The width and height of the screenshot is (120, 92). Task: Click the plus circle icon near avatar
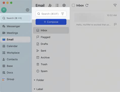pyautogui.click(x=28, y=10)
